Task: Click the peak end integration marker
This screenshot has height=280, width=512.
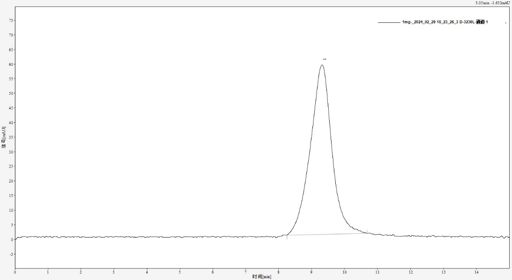Action: click(x=367, y=232)
